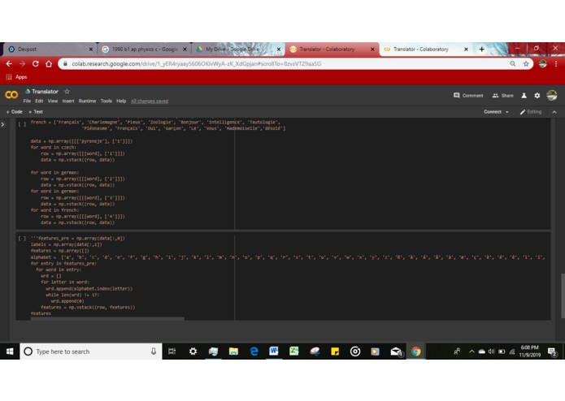
Task: Open Settings from the taskbar
Action: [193, 351]
